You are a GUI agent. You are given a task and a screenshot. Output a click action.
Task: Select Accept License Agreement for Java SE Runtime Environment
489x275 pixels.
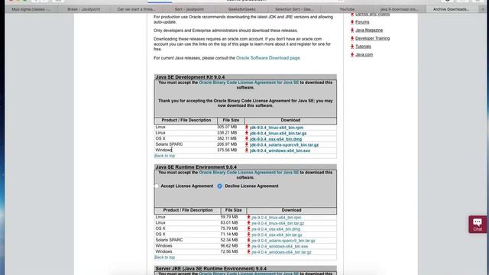coord(156,186)
